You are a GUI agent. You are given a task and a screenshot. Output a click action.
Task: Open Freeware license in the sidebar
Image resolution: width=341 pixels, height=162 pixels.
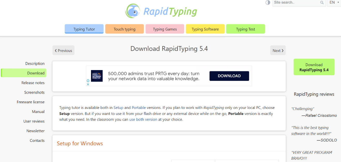coord(31,102)
